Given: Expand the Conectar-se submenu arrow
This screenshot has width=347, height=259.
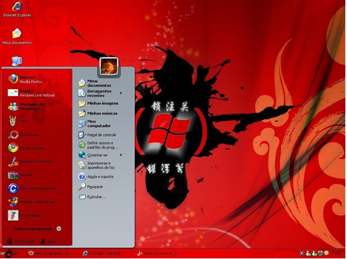Looking at the screenshot, I should tap(121, 155).
